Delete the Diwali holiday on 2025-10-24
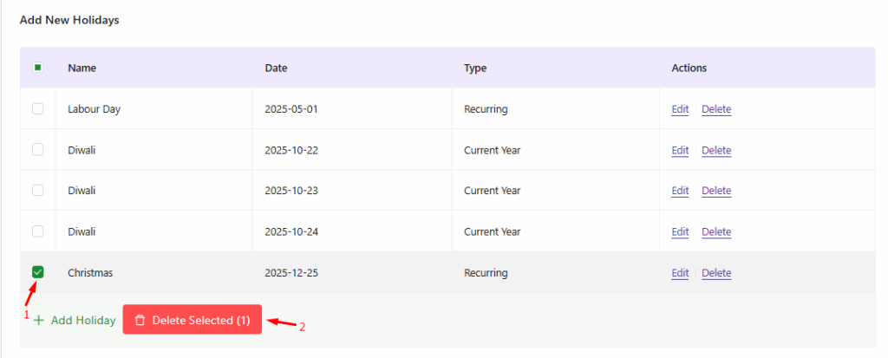 (x=716, y=231)
